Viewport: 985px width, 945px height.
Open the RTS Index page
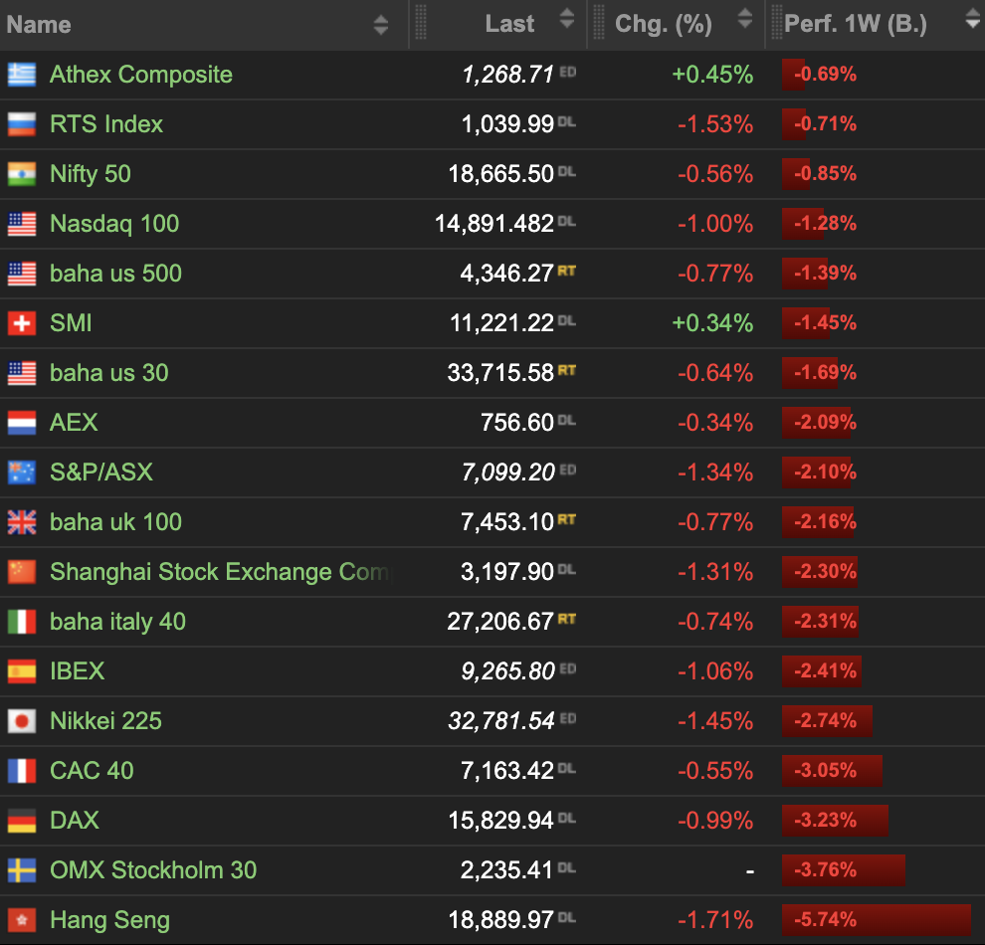point(106,123)
